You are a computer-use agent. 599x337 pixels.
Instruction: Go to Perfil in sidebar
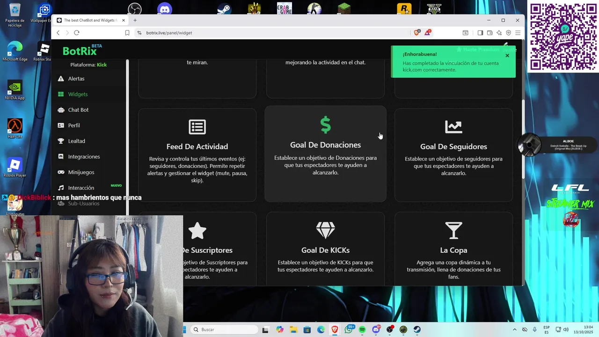(74, 125)
